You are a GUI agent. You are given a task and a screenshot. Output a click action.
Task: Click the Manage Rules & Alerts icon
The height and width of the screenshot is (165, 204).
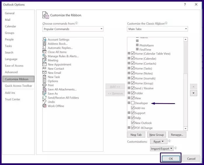pyautogui.click(x=45, y=56)
